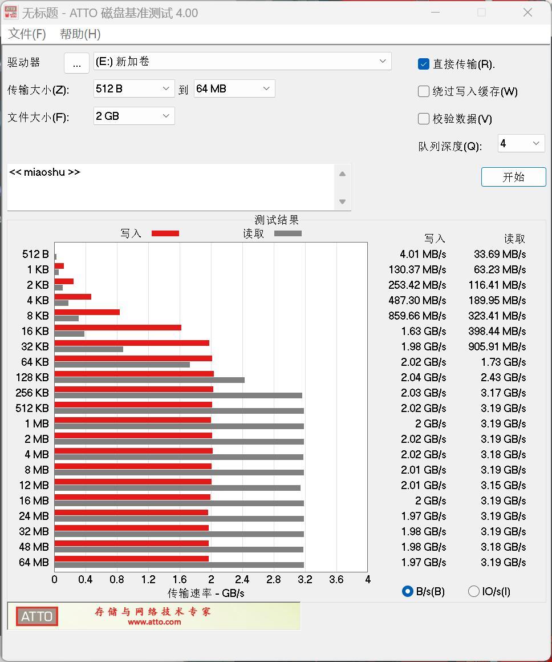
Task: Click the 4.01 MB/s write value
Action: [x=423, y=254]
